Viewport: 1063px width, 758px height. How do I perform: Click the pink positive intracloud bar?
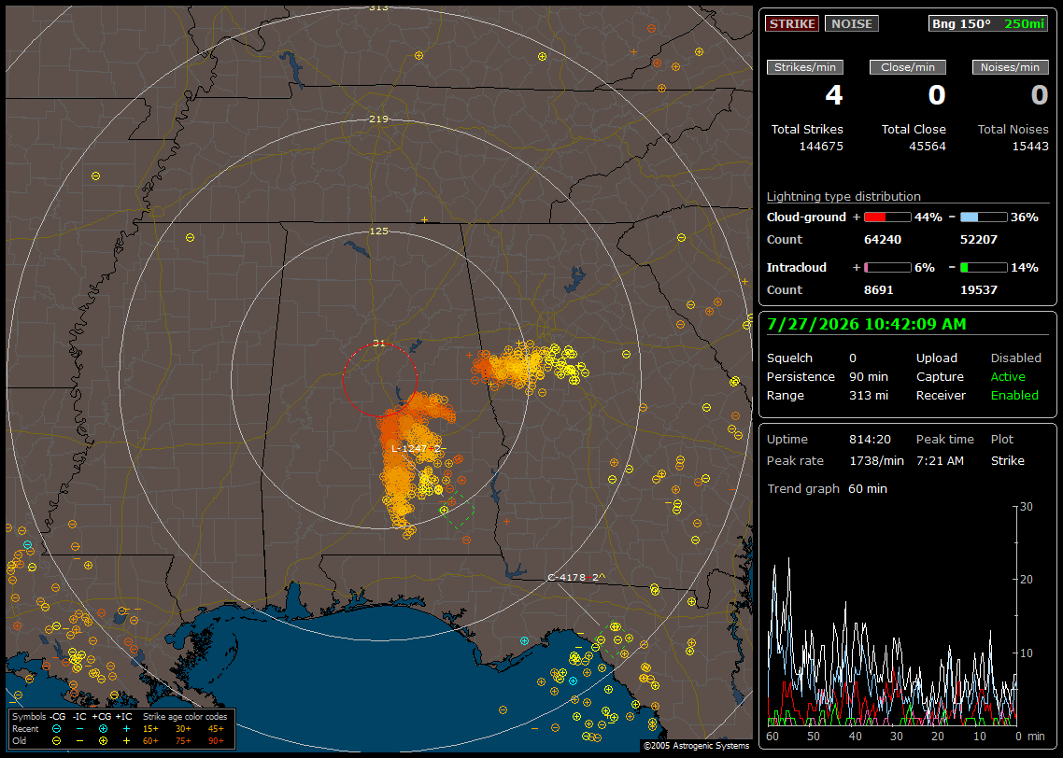click(887, 268)
